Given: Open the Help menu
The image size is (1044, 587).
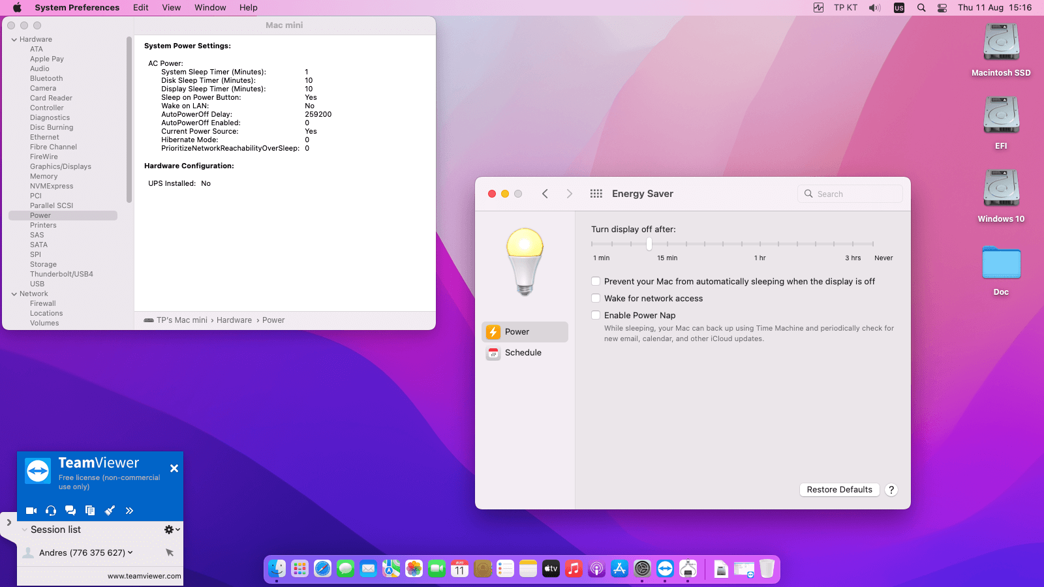Looking at the screenshot, I should (249, 8).
